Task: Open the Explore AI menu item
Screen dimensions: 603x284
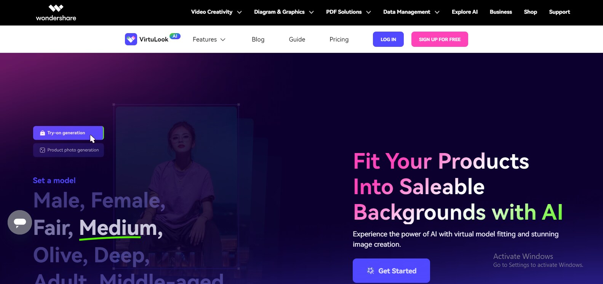Action: point(465,12)
